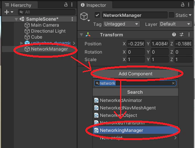Toggle the Static checkbox

click(171, 15)
